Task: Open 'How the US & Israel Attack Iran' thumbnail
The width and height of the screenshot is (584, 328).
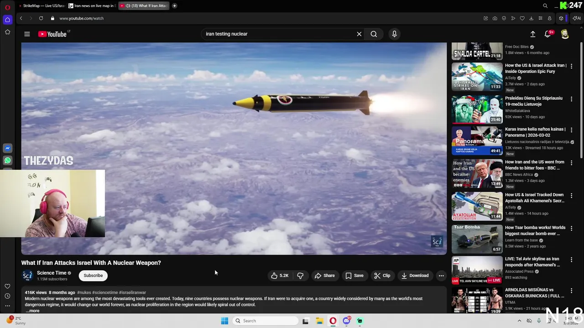Action: pyautogui.click(x=477, y=77)
